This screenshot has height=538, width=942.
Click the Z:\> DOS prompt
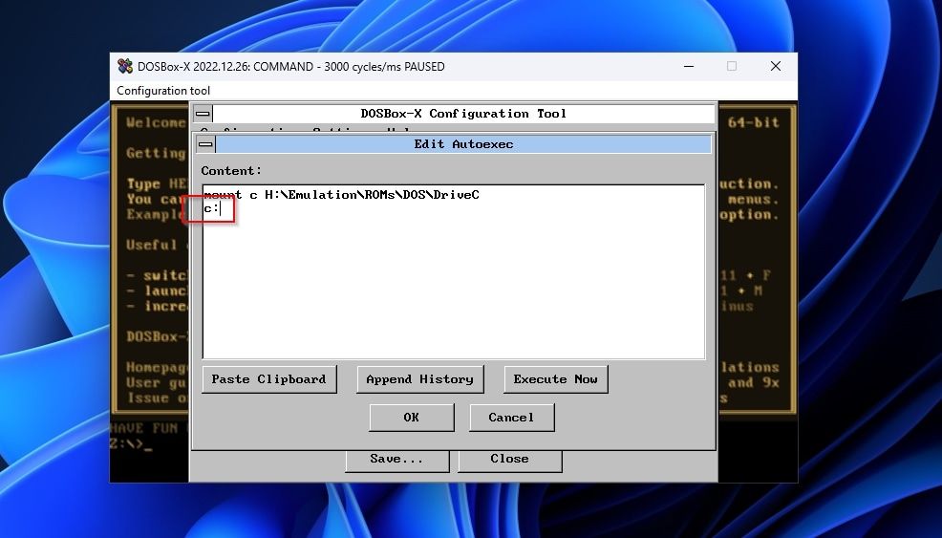tap(130, 444)
